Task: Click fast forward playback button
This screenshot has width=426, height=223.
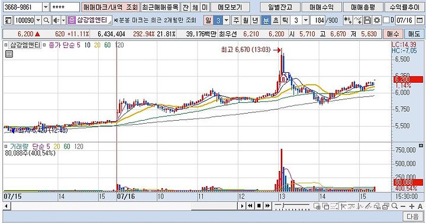Action: click(267, 206)
